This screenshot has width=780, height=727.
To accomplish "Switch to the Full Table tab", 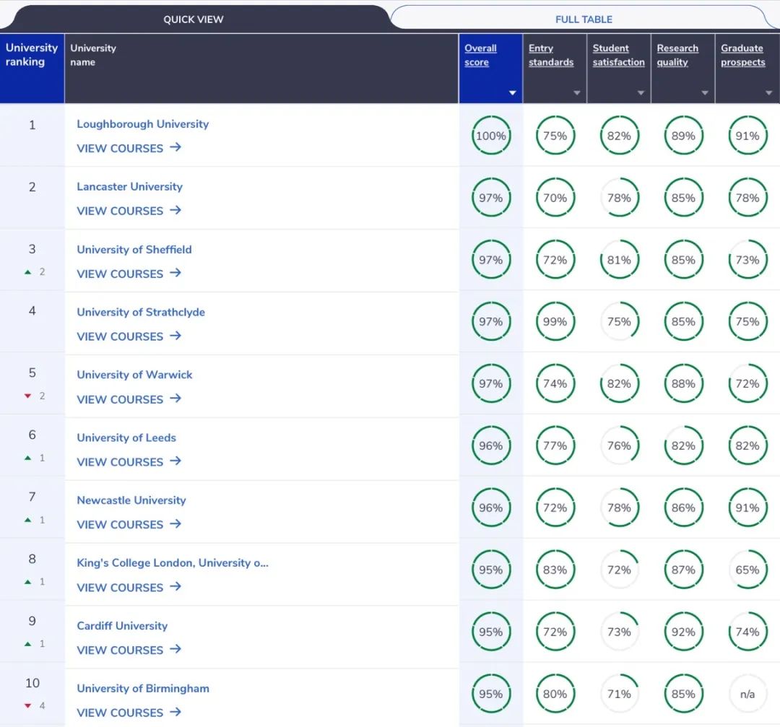I will click(584, 19).
